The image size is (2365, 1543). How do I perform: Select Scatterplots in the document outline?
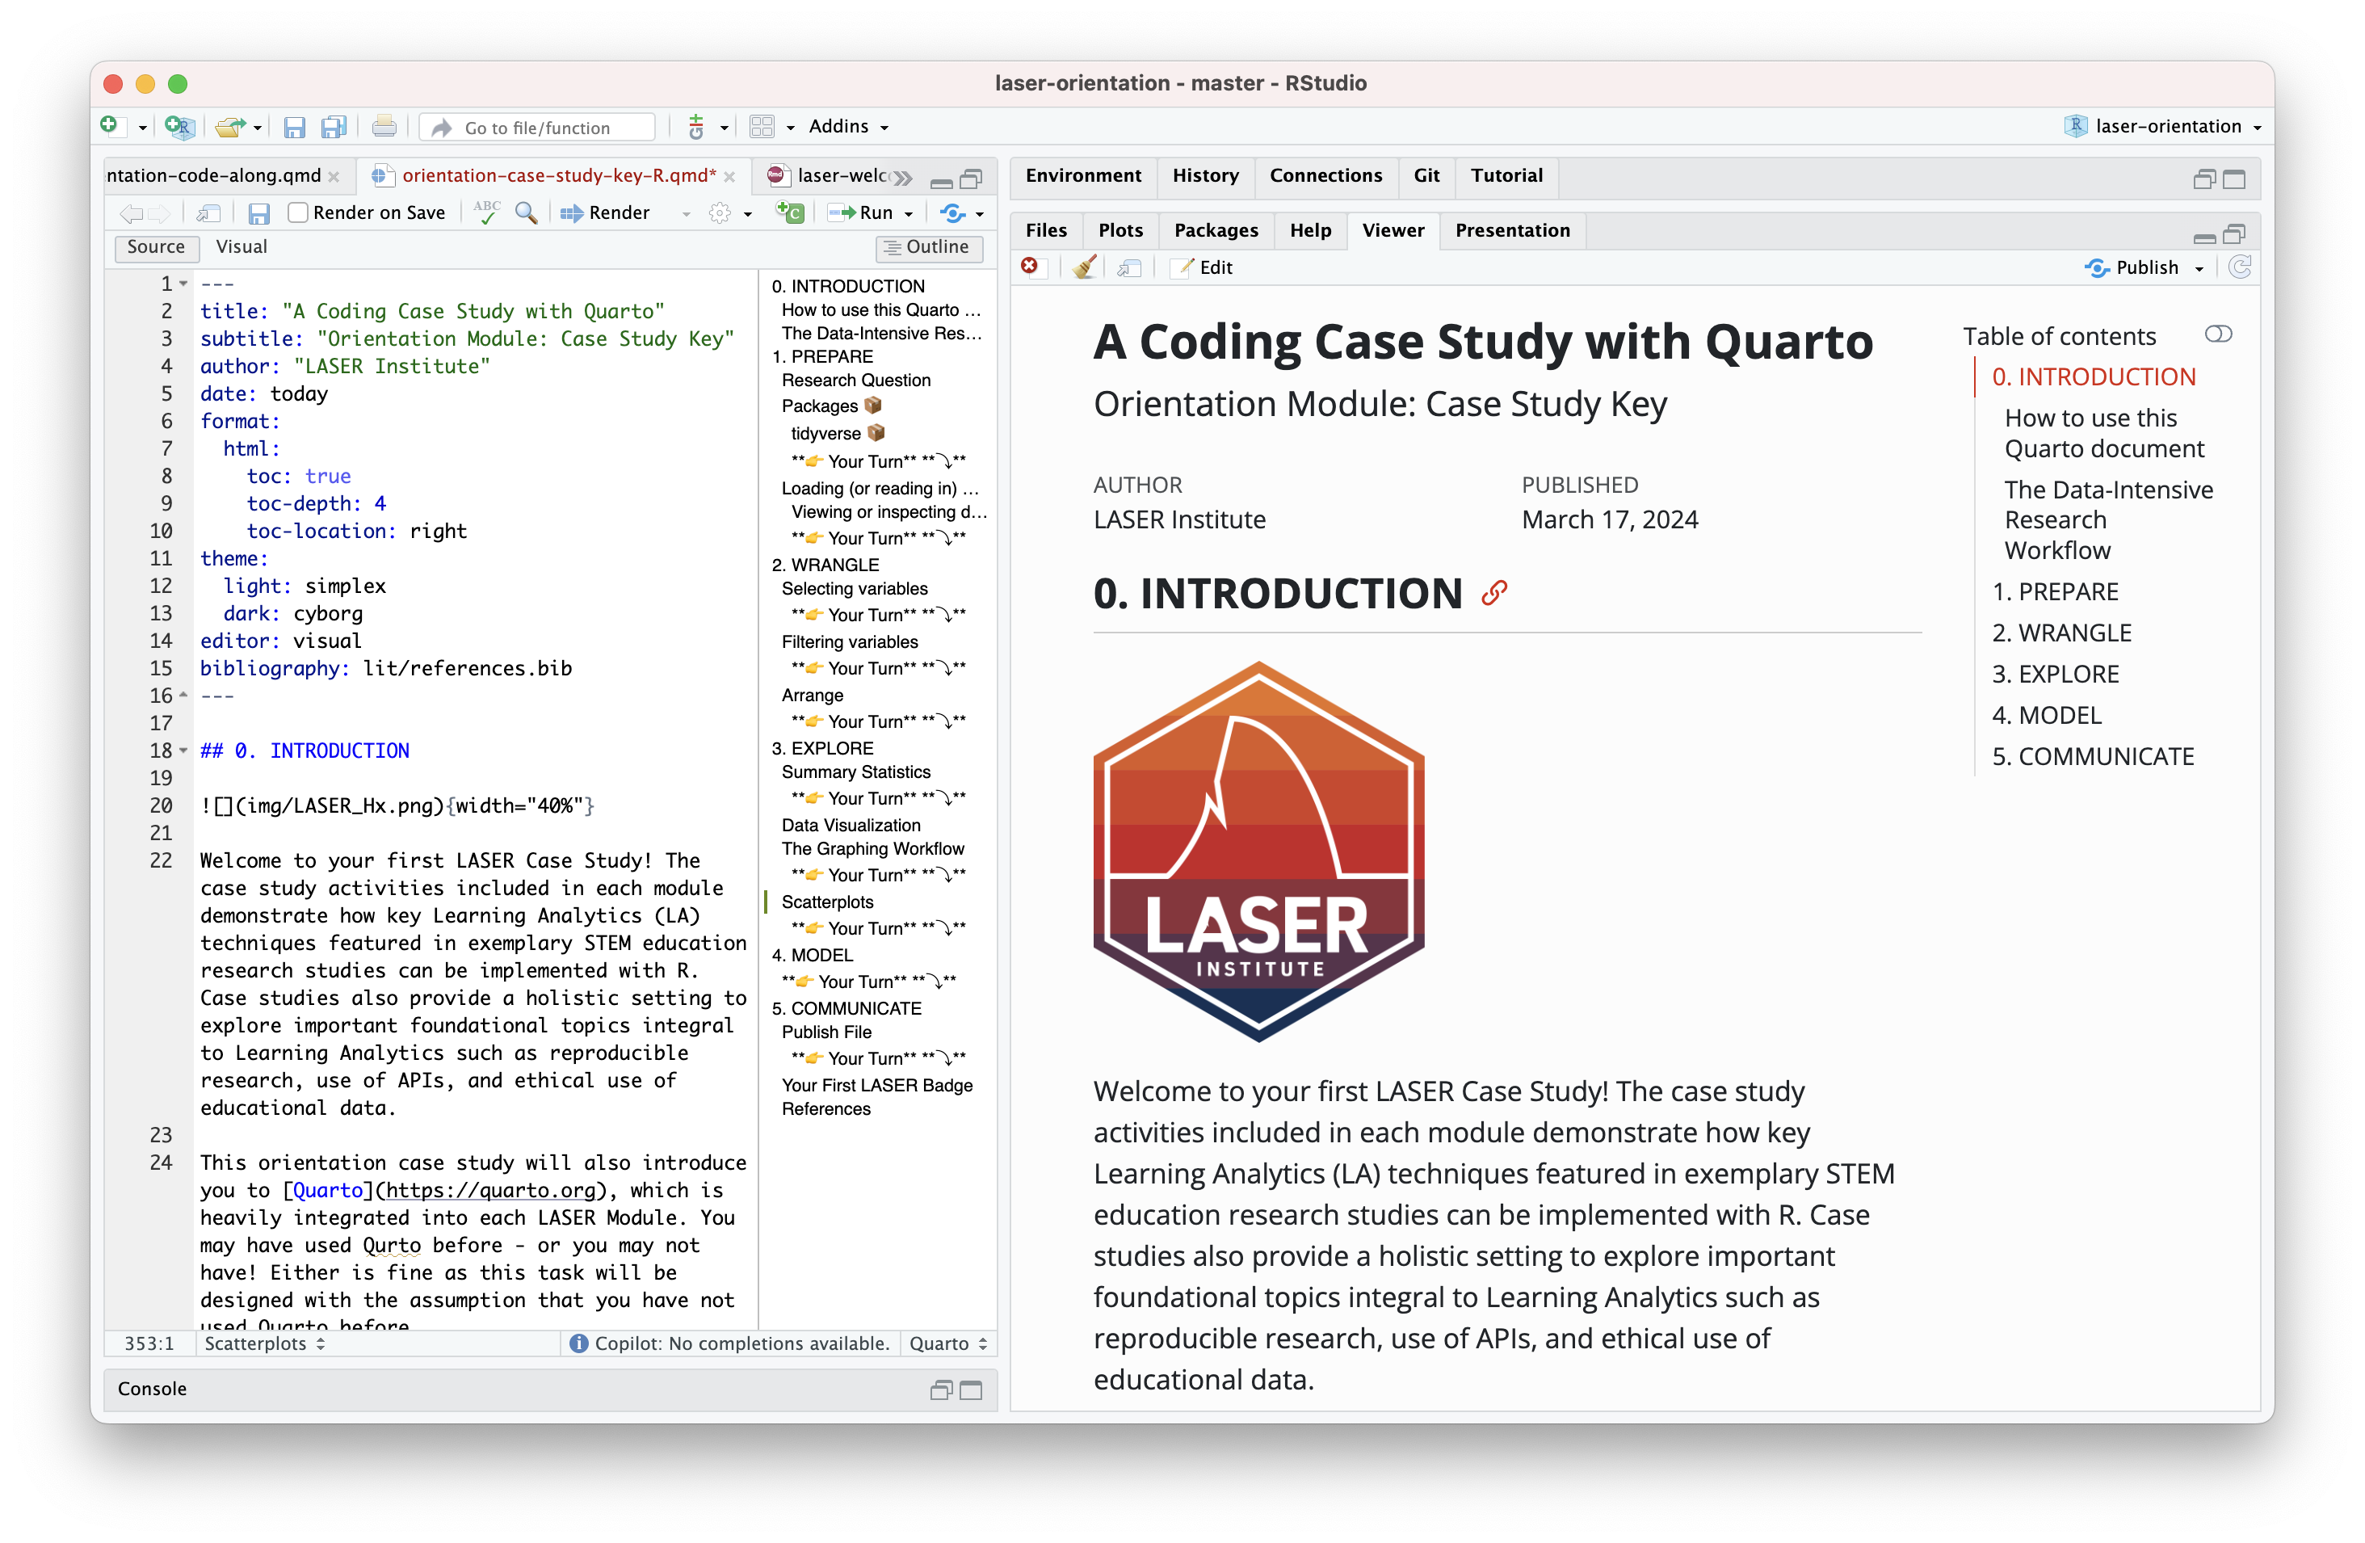(x=827, y=902)
